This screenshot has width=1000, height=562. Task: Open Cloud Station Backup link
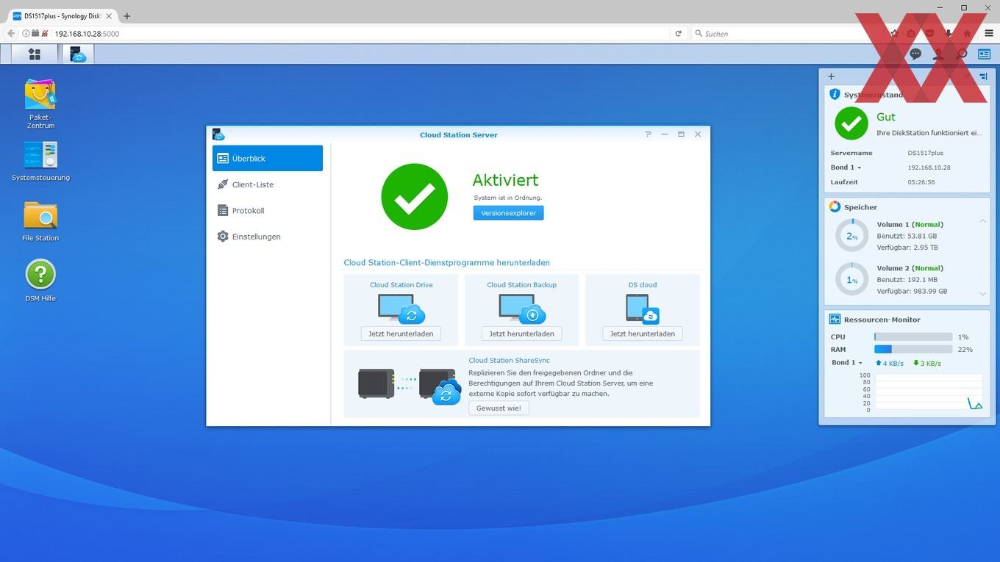521,284
